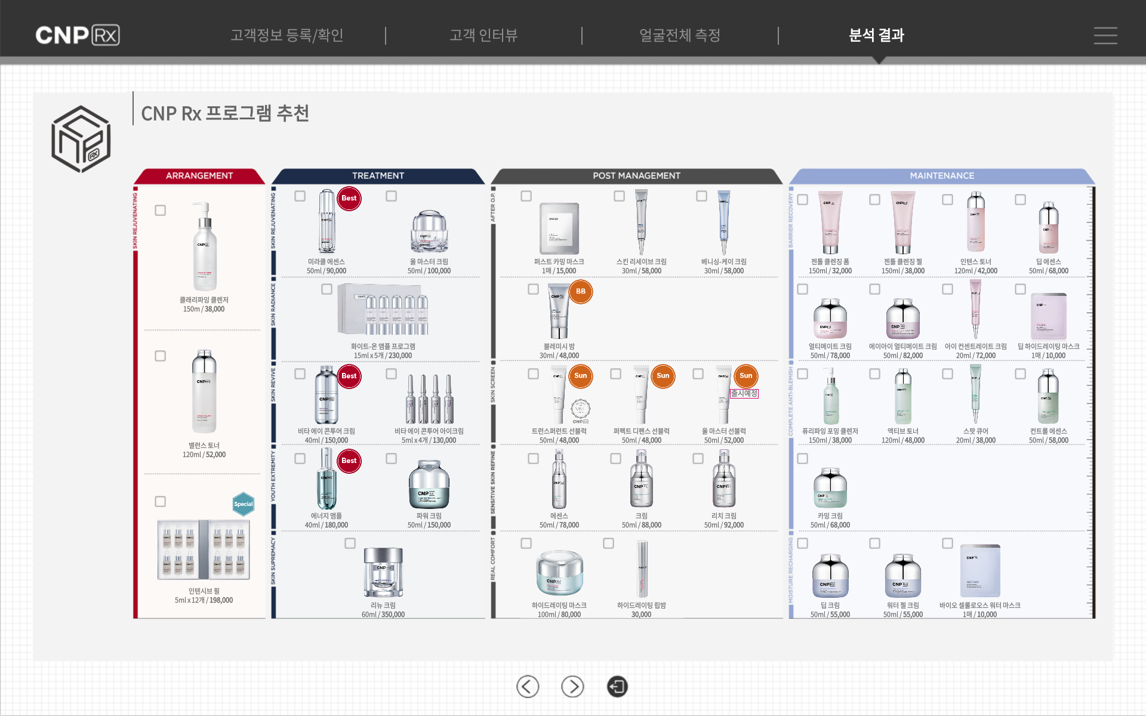Click the CNP Rx cube emblem
Image resolution: width=1146 pixels, height=716 pixels.
81,139
